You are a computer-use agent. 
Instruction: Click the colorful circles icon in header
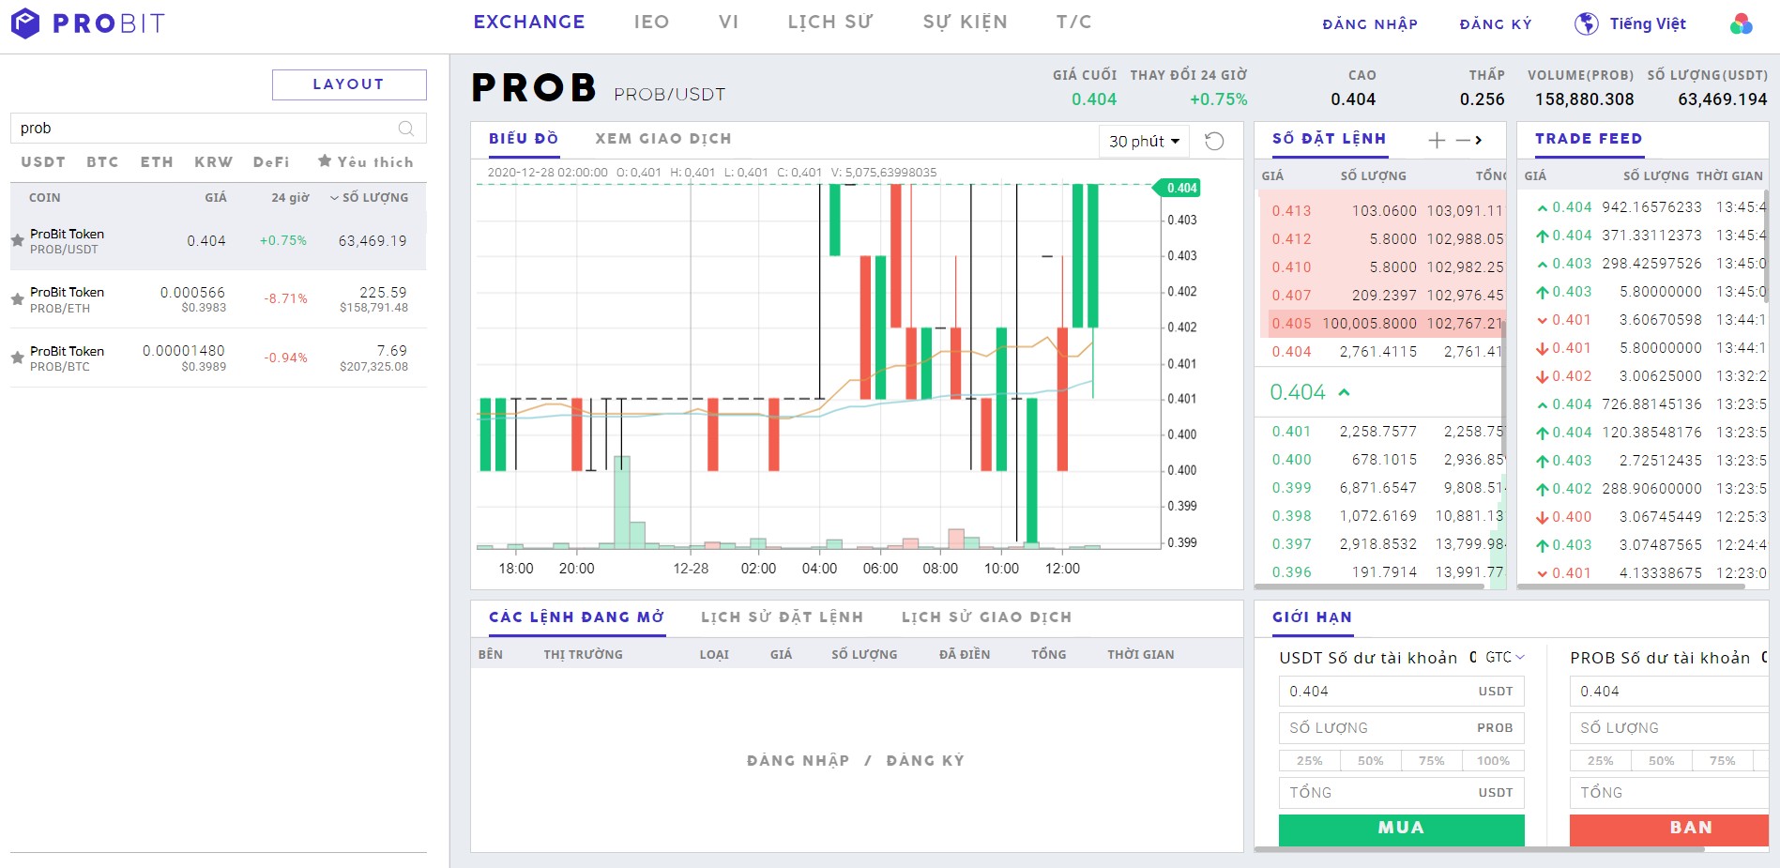[1741, 23]
